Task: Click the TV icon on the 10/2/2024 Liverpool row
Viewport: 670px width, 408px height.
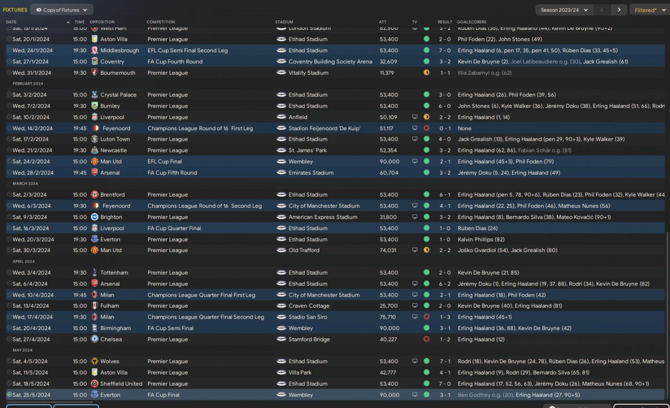Action: tap(415, 117)
